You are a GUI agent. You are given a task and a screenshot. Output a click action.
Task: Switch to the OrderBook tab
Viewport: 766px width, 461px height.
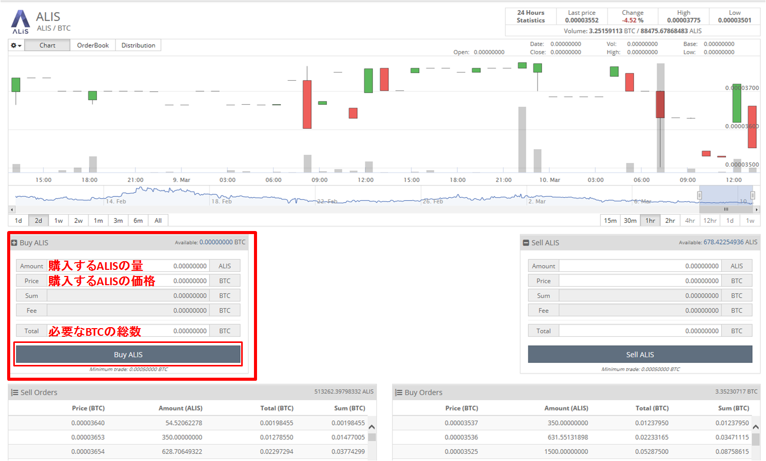click(92, 45)
